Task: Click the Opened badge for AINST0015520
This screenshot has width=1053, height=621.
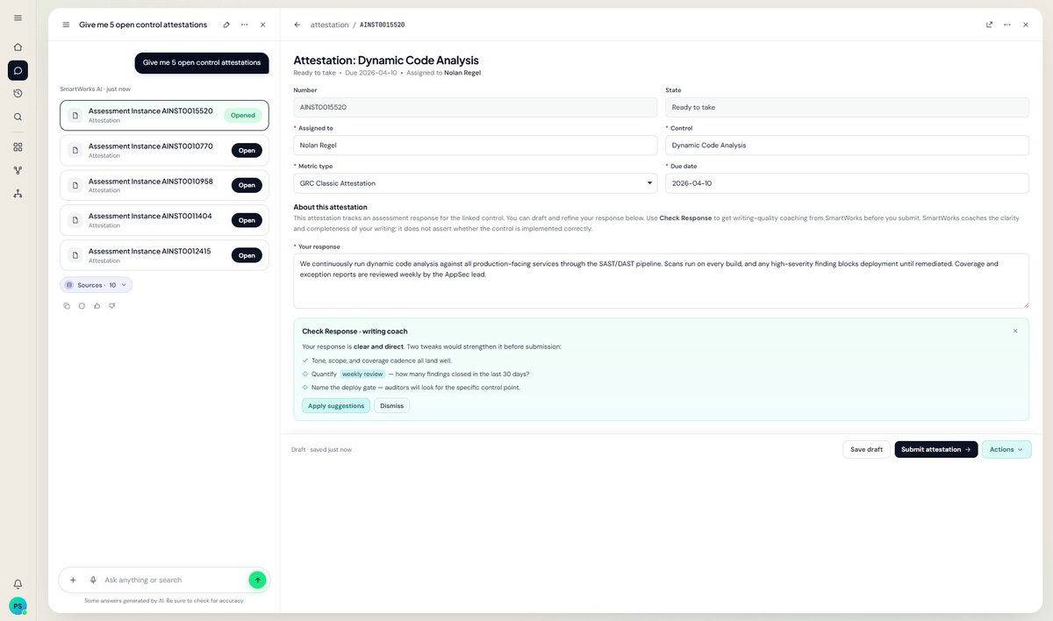Action: tap(243, 115)
